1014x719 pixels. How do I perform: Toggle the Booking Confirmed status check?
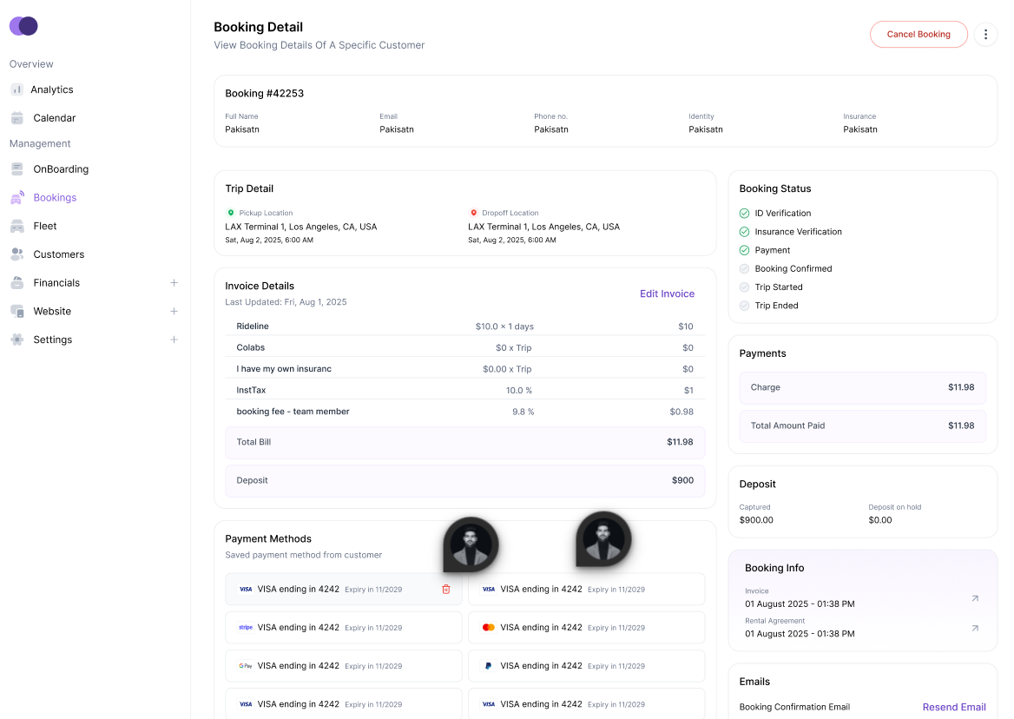(744, 268)
